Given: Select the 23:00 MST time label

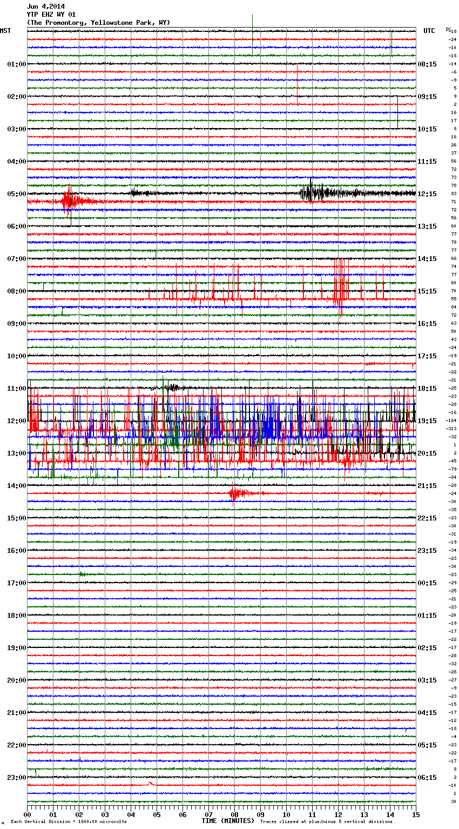Looking at the screenshot, I should click(x=16, y=778).
